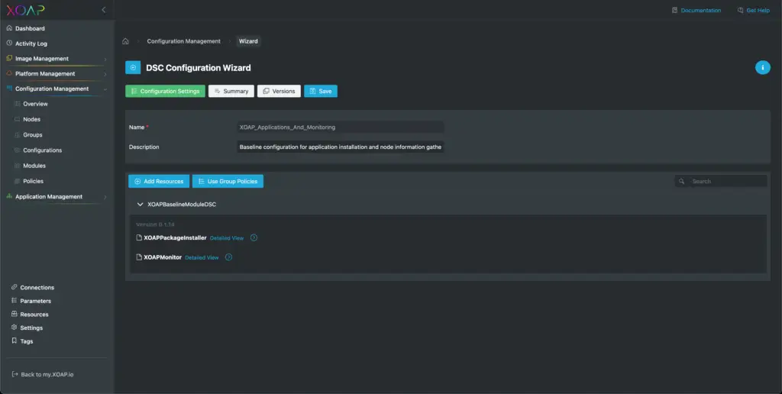Click the Name input field

click(340, 128)
